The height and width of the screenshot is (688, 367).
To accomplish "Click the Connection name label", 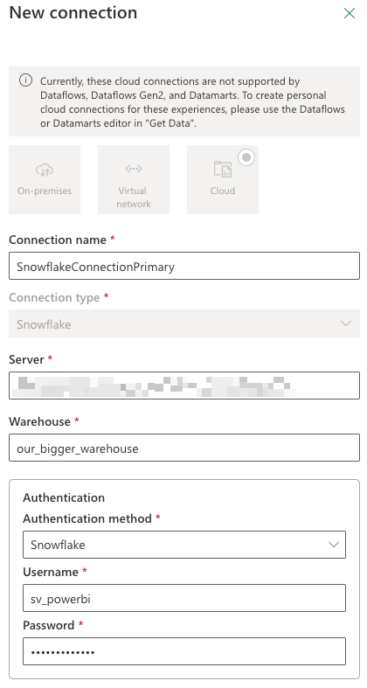I will point(58,240).
